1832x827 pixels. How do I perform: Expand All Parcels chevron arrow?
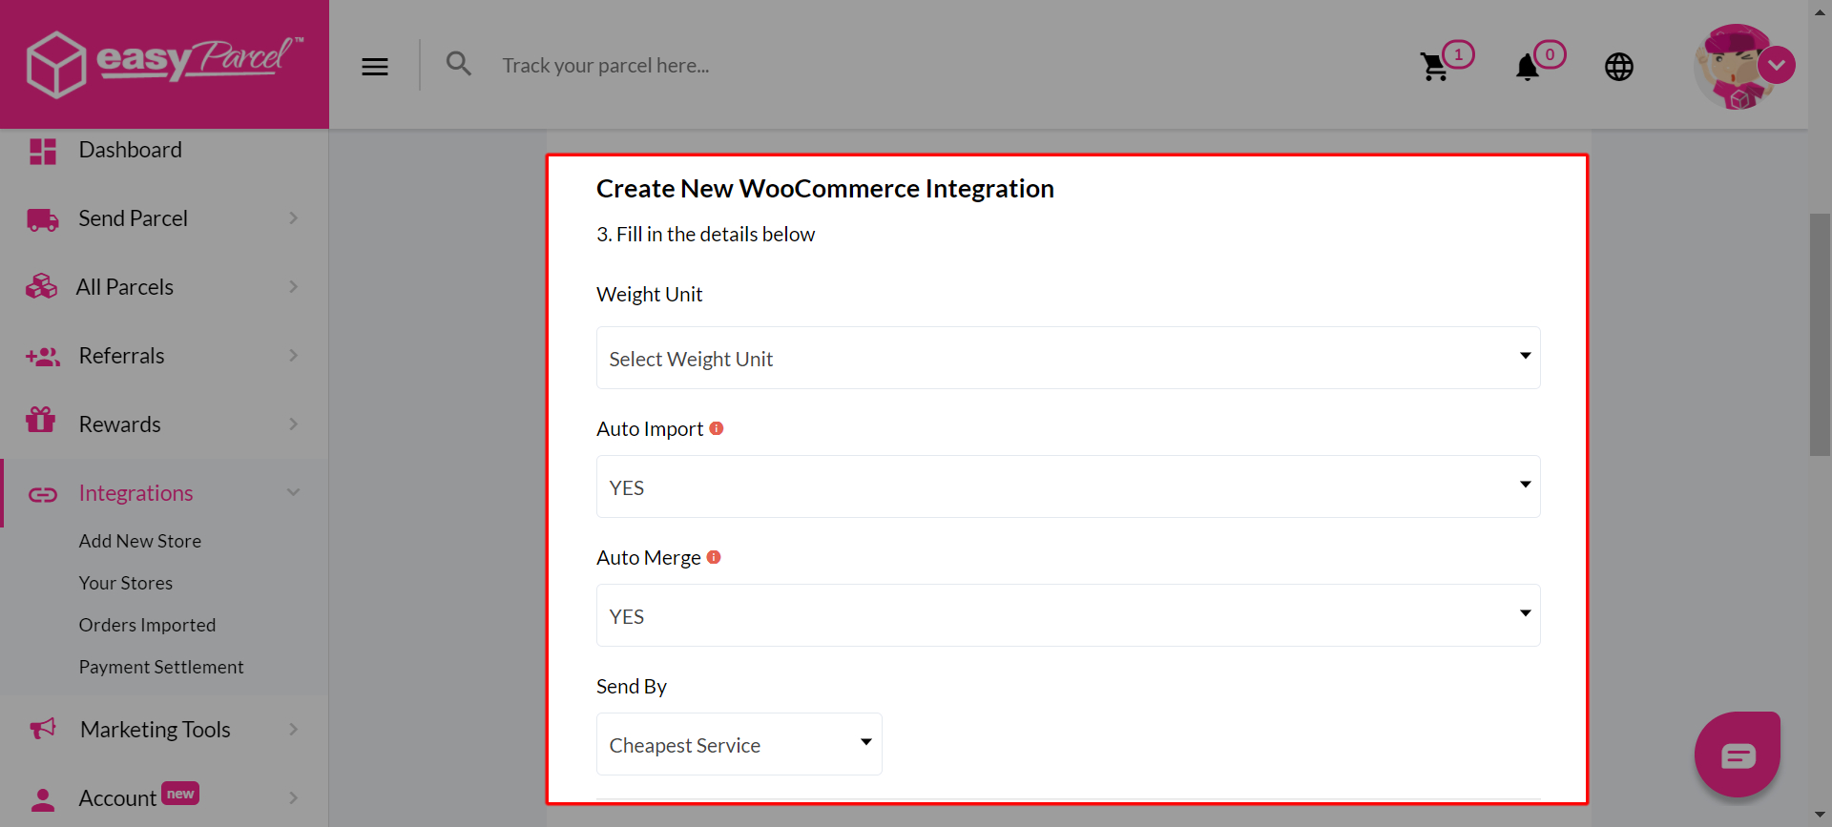pyautogui.click(x=294, y=287)
